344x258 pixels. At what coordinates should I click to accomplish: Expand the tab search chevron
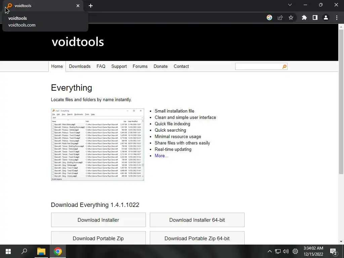pyautogui.click(x=290, y=5)
